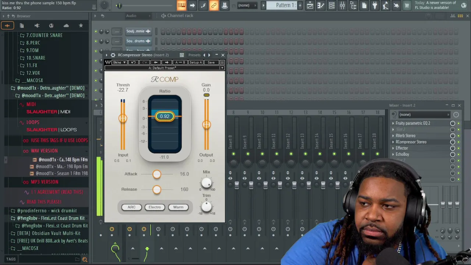Viewport: 471px width, 265px height.
Task: Click the Thresh slider handle
Action: [123, 119]
